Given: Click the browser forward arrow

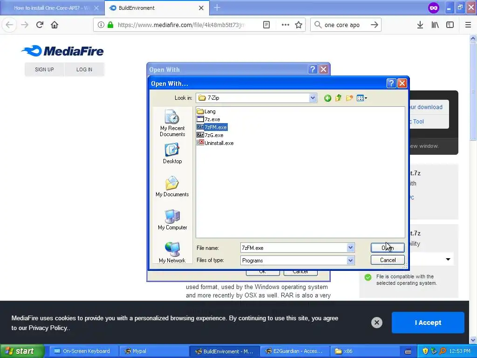Looking at the screenshot, I should pos(25,25).
